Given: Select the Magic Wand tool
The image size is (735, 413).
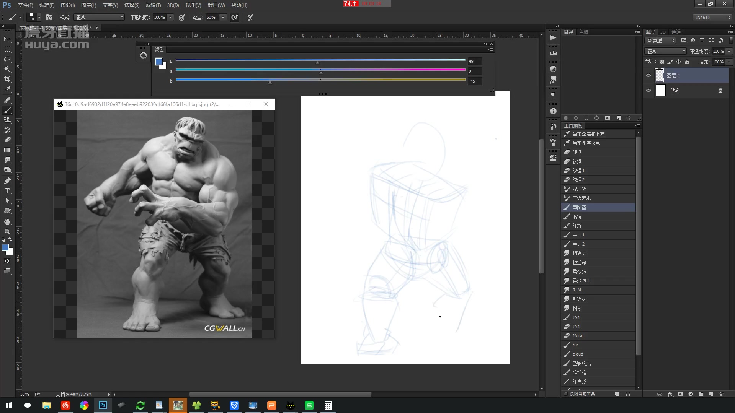Looking at the screenshot, I should coord(7,69).
